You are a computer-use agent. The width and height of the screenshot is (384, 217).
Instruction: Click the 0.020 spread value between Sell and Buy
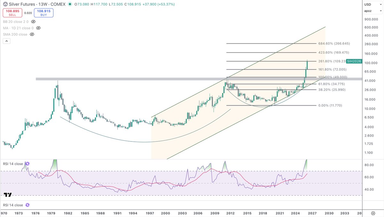(x=28, y=13)
